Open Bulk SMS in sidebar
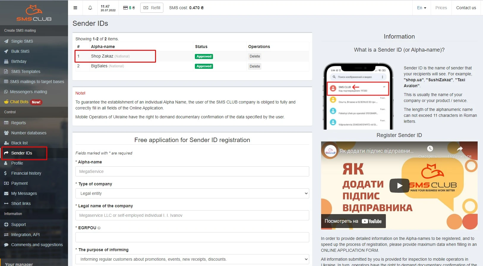The height and width of the screenshot is (266, 483). pos(20,51)
